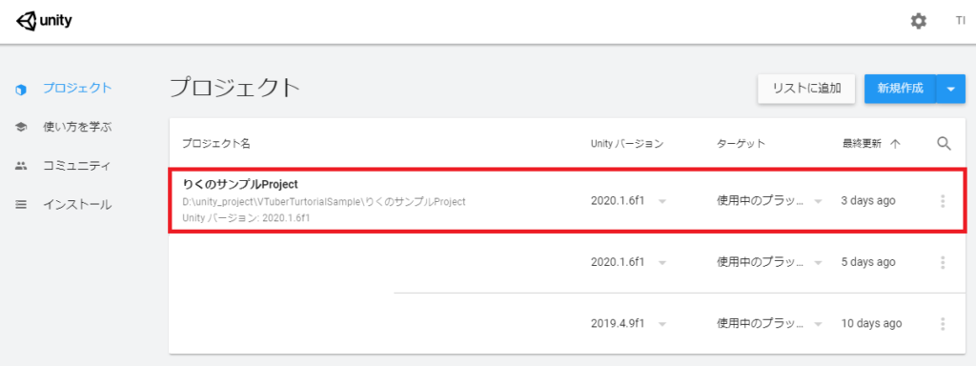Click the search magnifier in the project list
The height and width of the screenshot is (366, 976).
[944, 144]
